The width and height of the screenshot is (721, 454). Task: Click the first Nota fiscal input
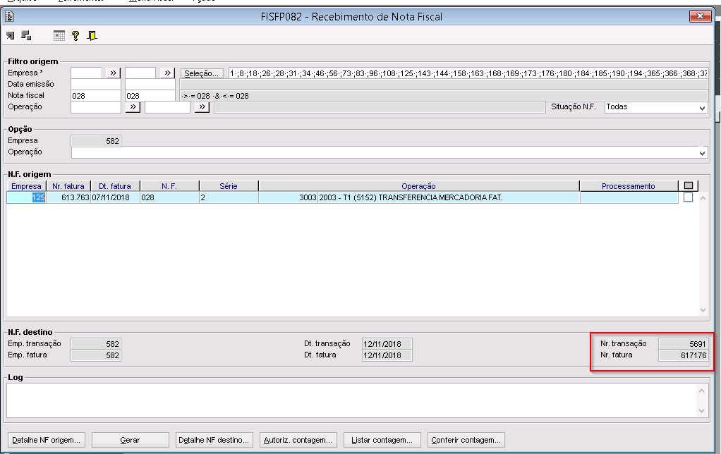pos(96,96)
